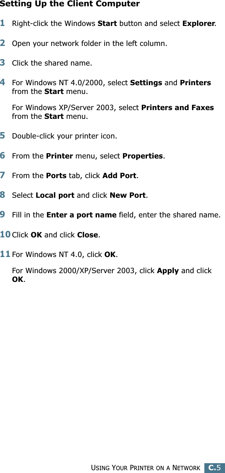
Task: Click the bold text 'Enter a port name'
Action: tap(81, 215)
